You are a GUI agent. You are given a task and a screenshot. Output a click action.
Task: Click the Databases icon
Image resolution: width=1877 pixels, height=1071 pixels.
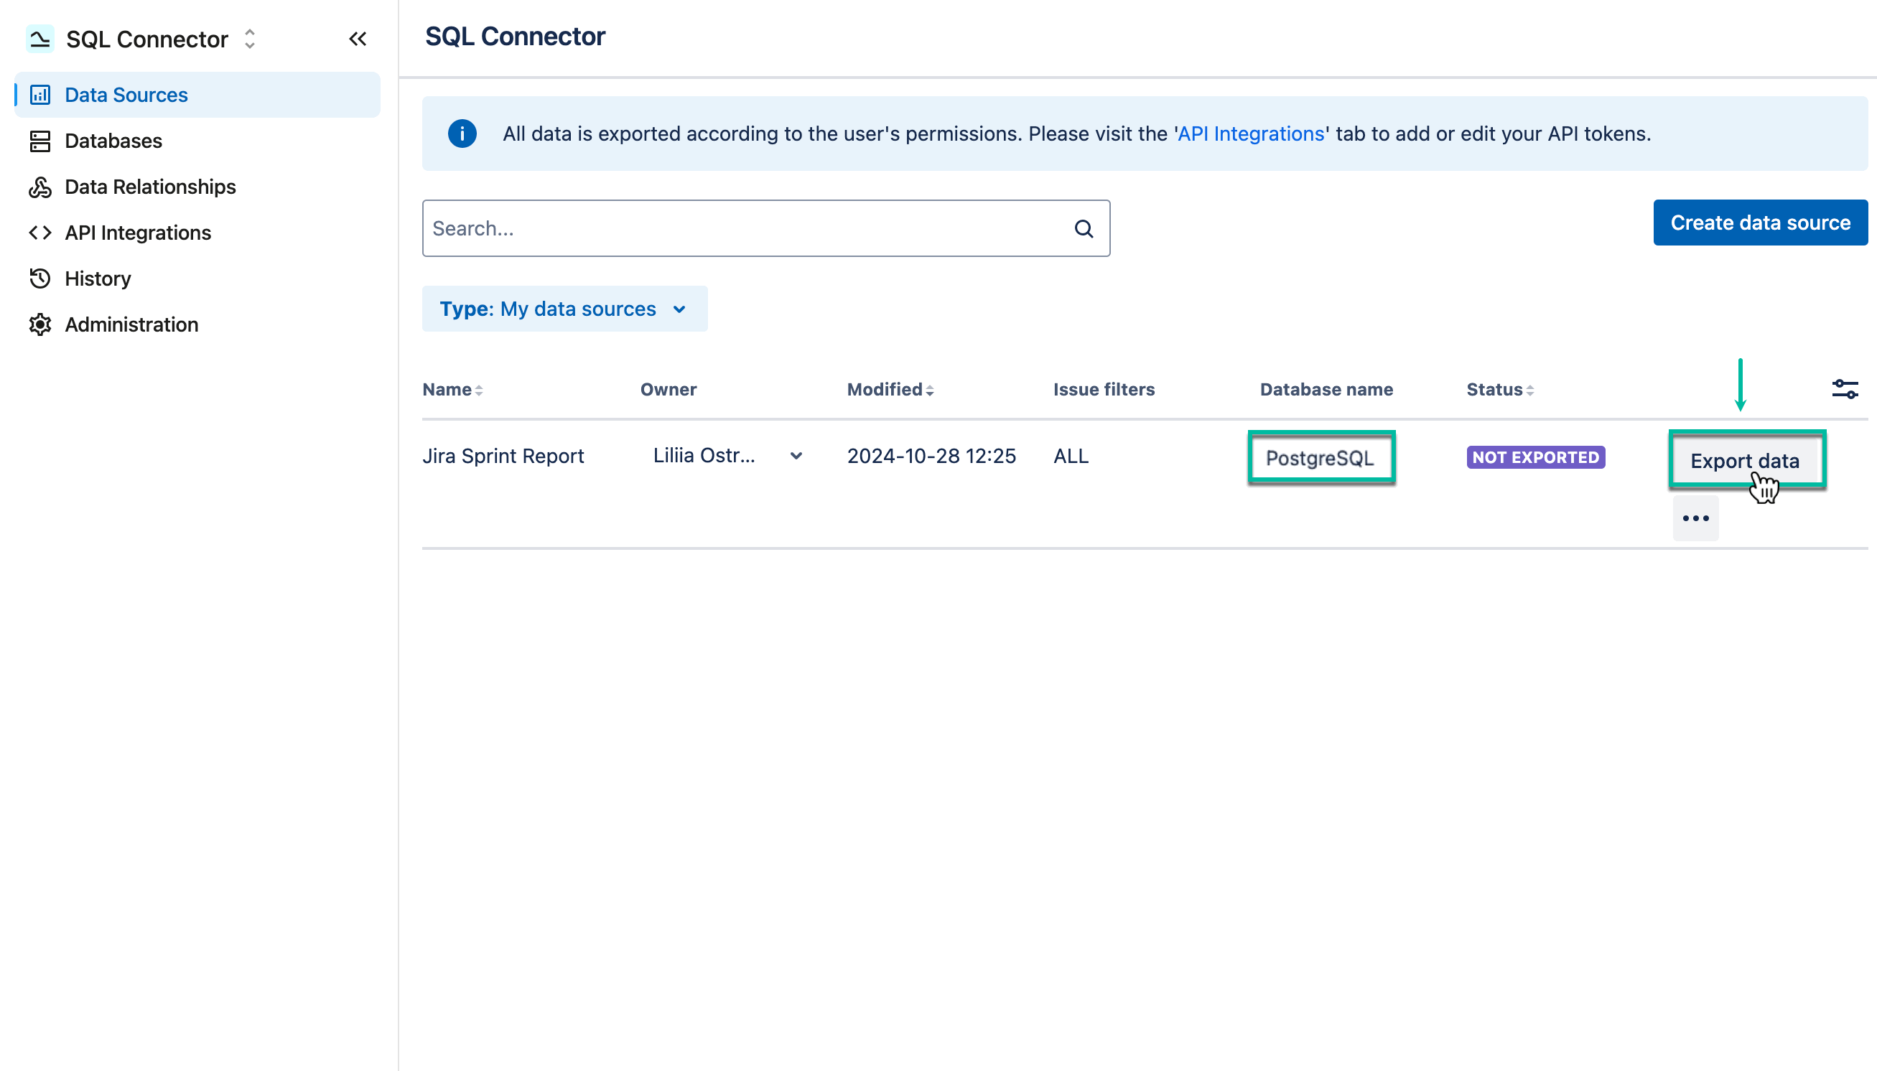[40, 141]
